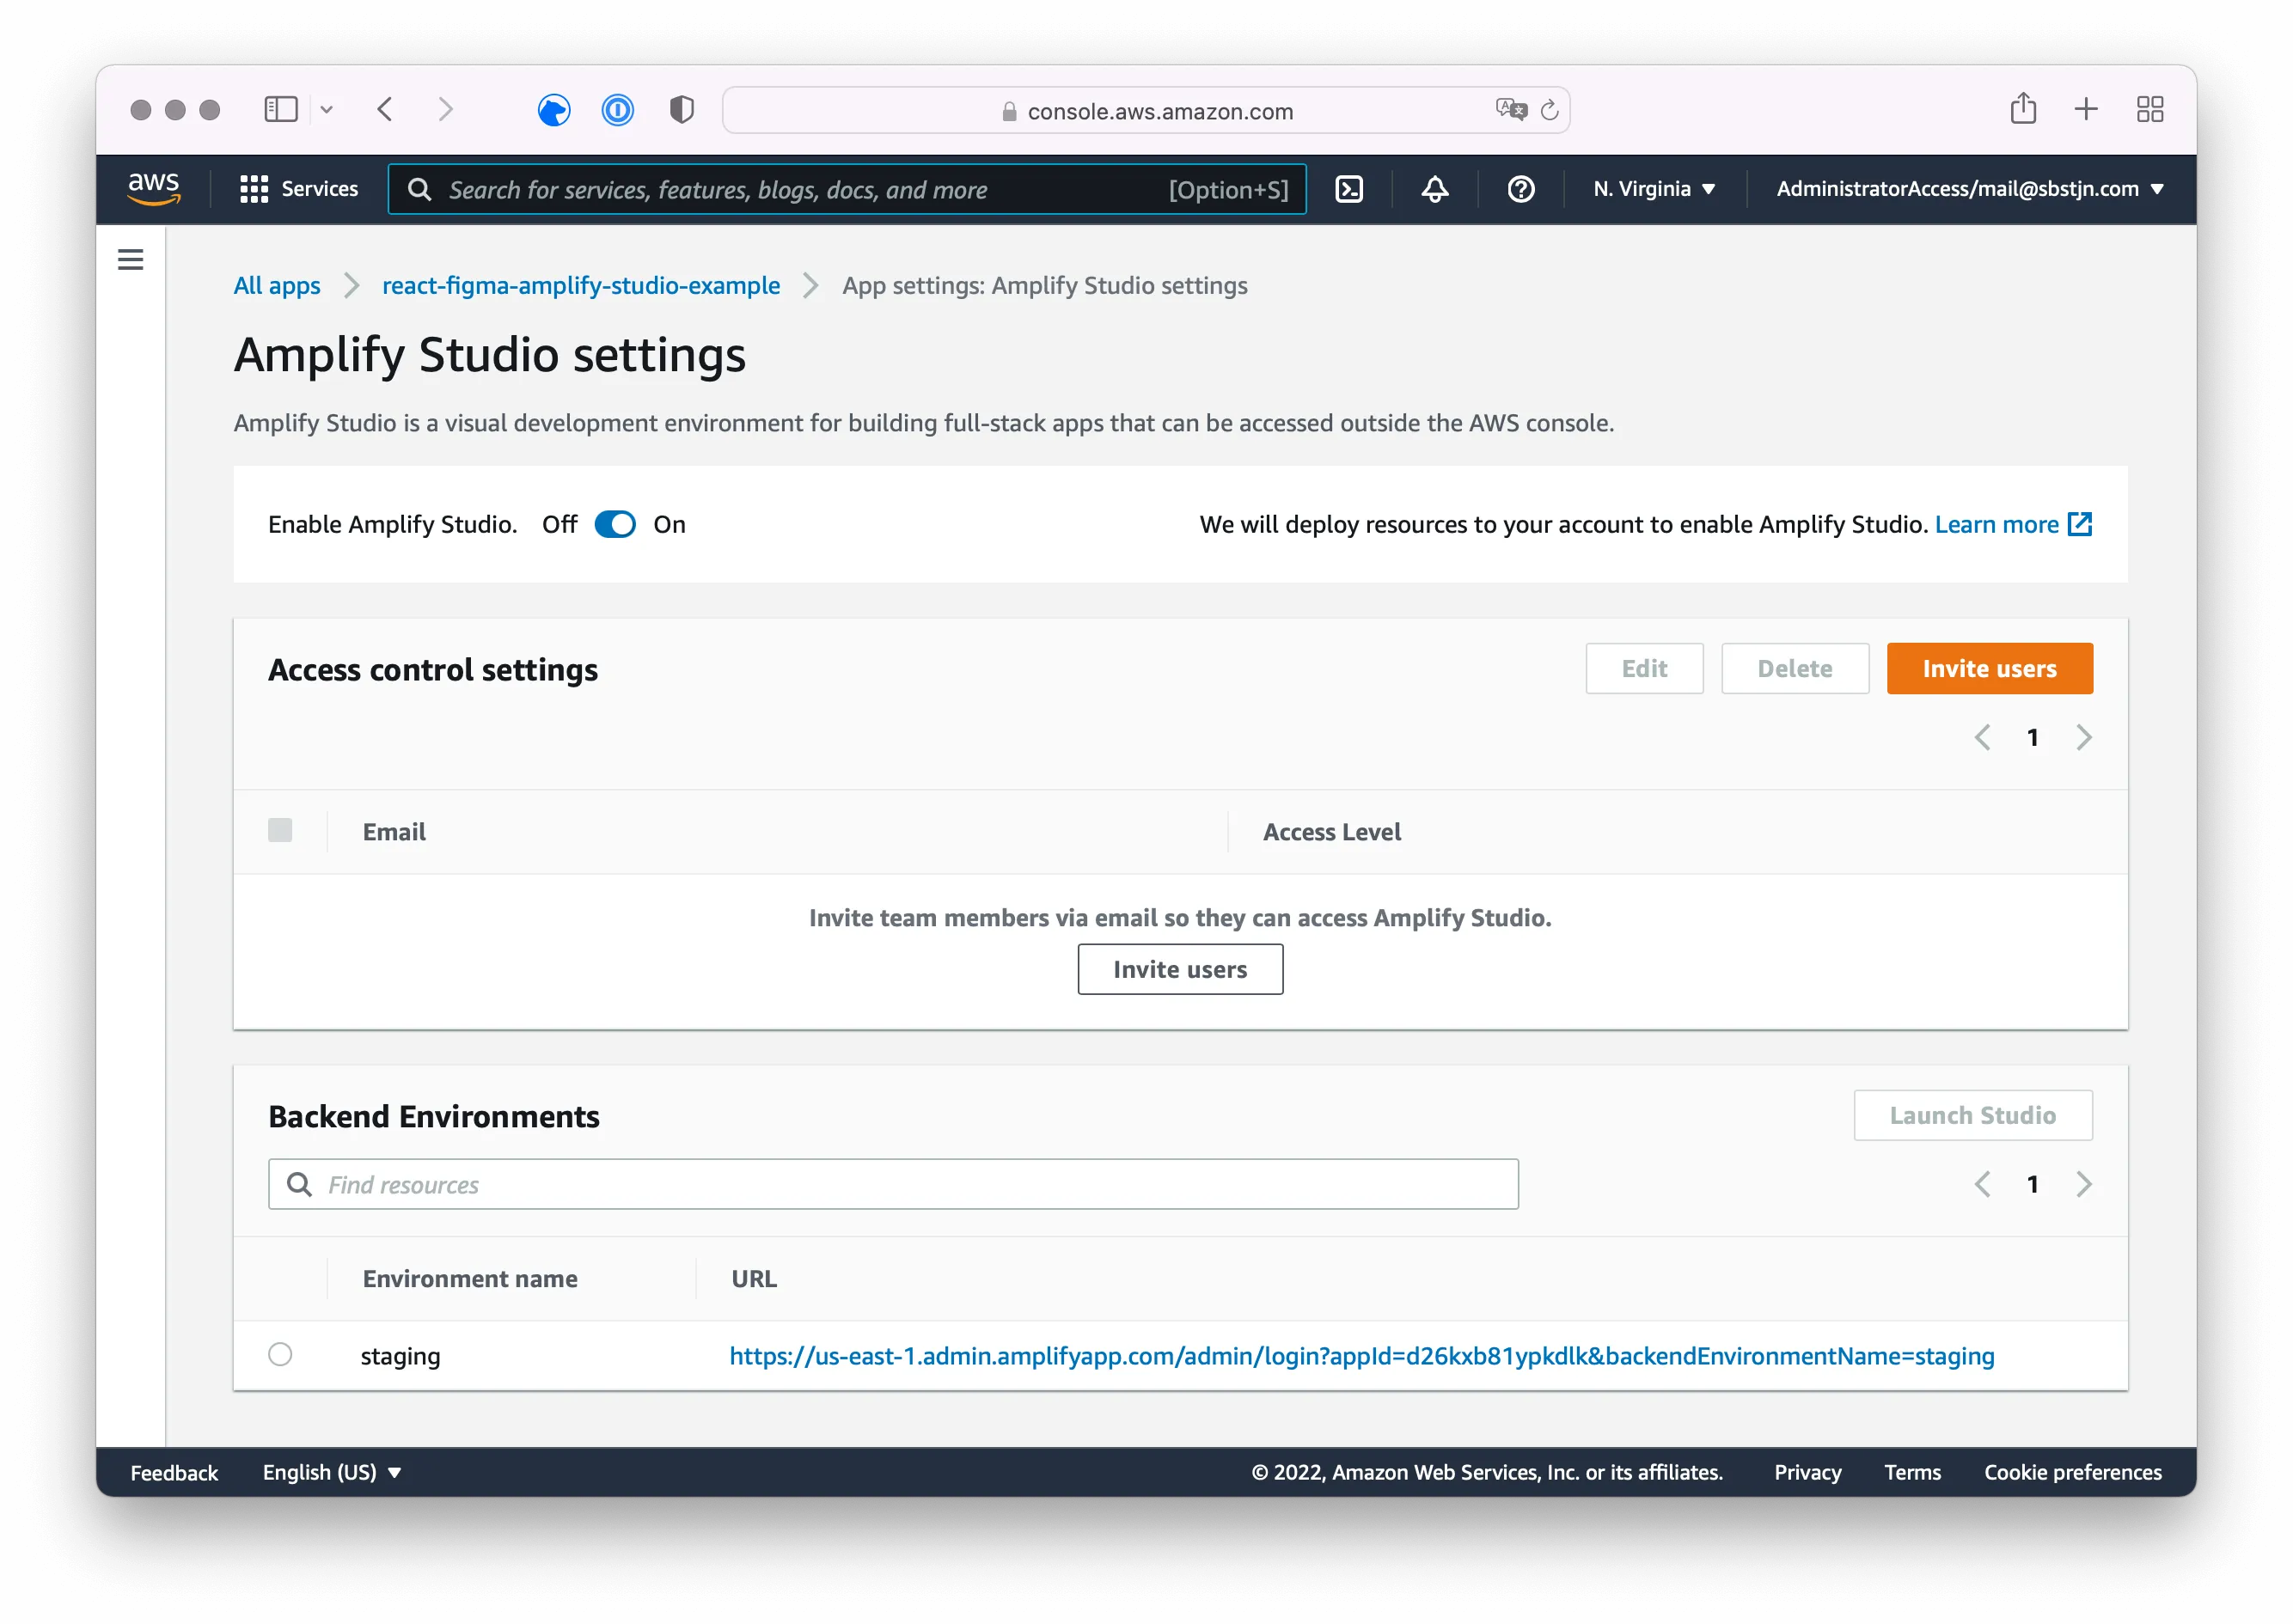Click the orange Invite users button
2293x1624 pixels.
click(x=1989, y=668)
